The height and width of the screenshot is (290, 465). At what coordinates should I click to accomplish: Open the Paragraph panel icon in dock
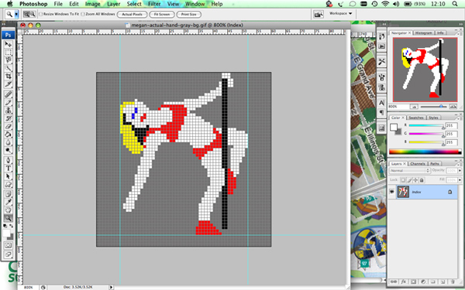(x=381, y=112)
